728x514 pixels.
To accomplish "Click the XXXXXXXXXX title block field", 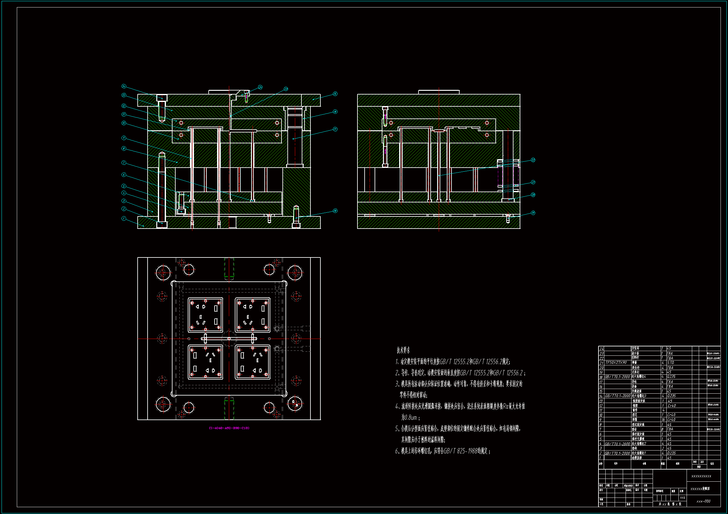I will click(x=701, y=476).
